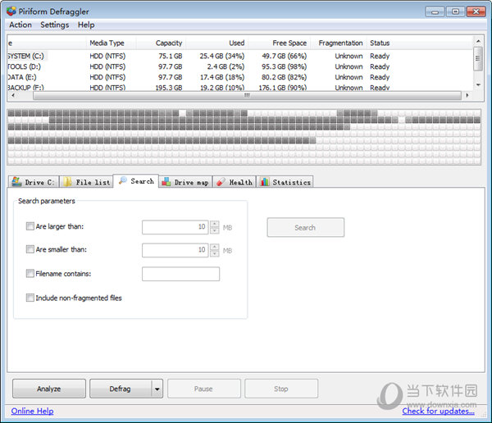
Task: Click drive list scroll-down arrow
Action: 478,84
